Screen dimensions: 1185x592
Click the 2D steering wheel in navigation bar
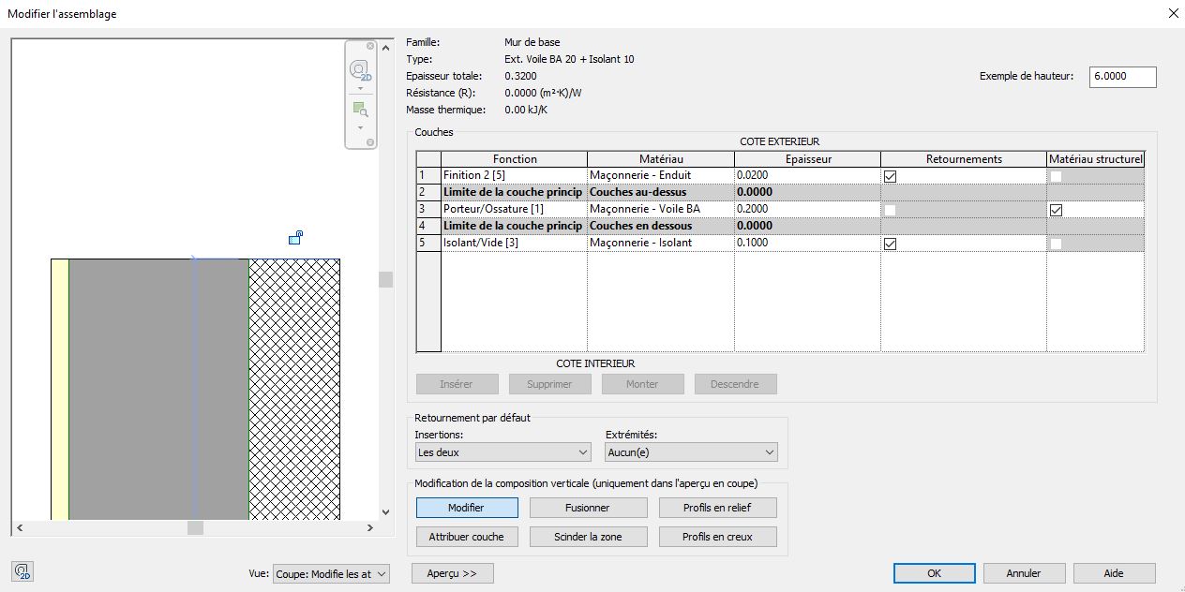pos(360,70)
